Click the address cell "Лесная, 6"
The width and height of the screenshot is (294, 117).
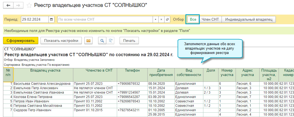click(247, 83)
